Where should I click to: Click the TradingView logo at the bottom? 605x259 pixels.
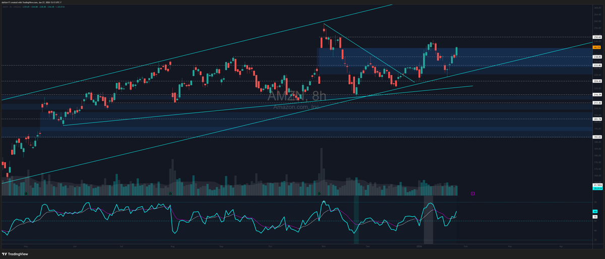15,254
